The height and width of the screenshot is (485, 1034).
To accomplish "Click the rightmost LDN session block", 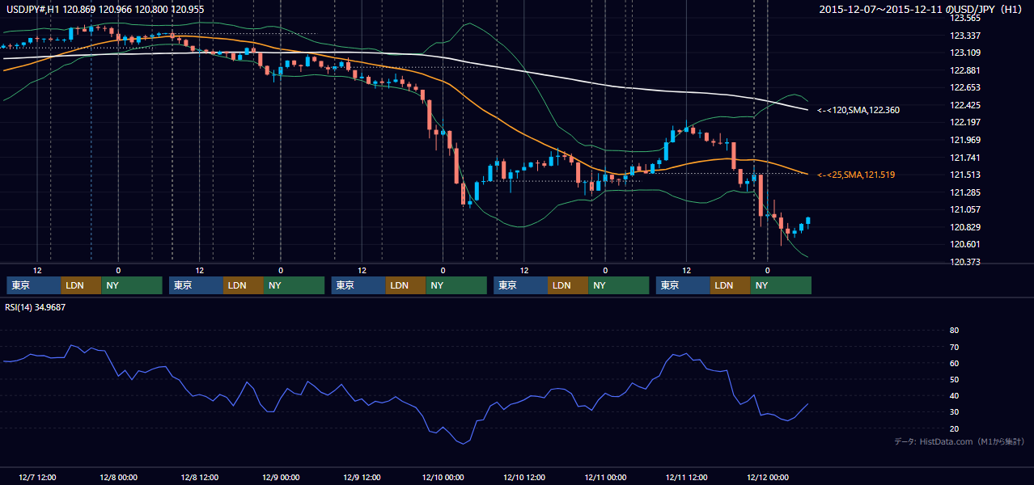I will (731, 285).
